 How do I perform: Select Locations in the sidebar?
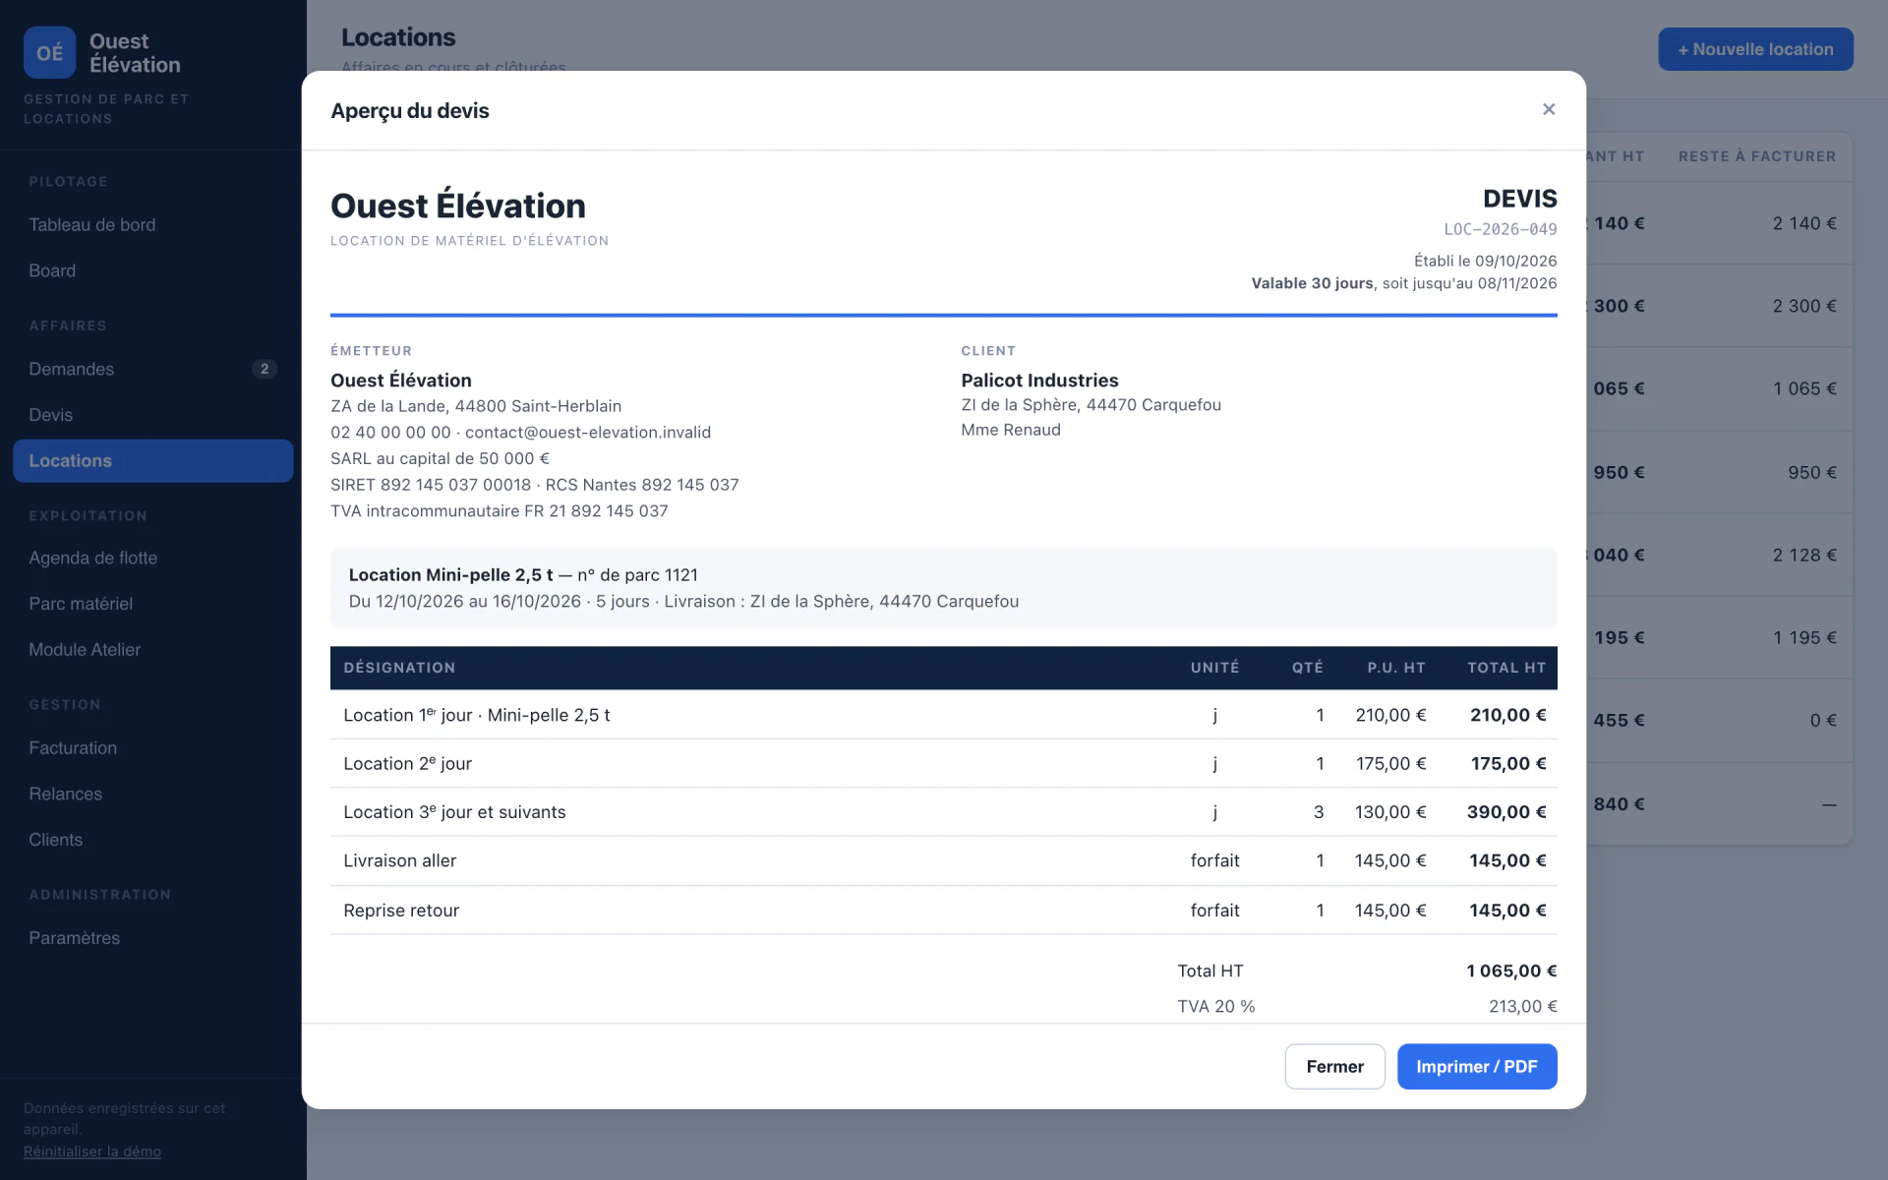152,461
